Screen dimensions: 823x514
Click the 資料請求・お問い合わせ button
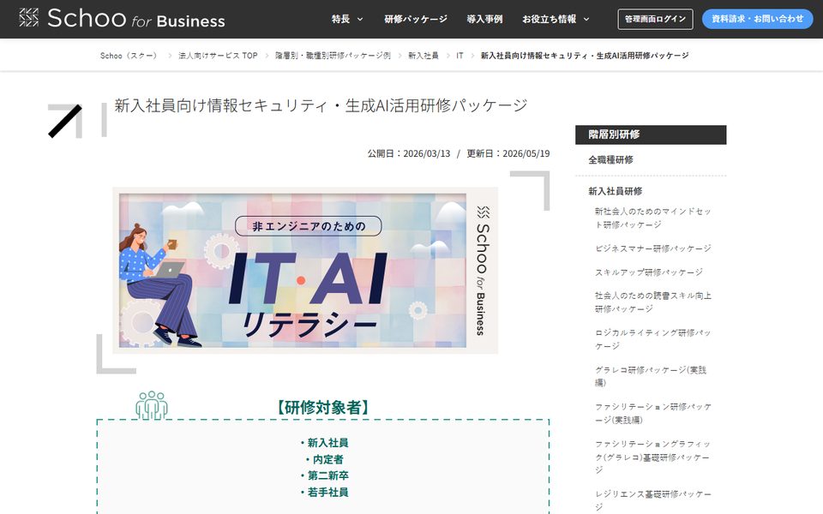pos(757,19)
